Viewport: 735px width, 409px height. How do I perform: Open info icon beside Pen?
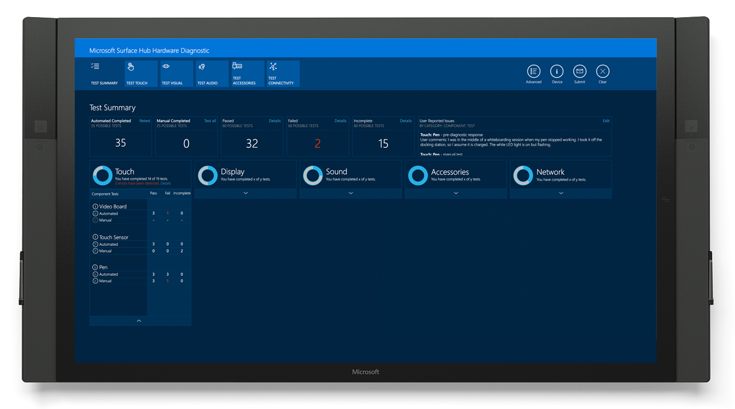95,267
